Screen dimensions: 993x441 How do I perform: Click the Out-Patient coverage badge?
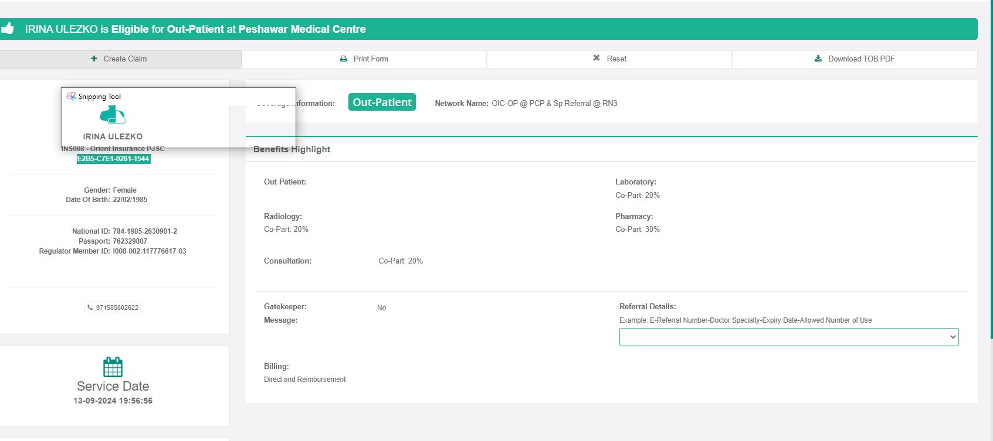tap(382, 102)
